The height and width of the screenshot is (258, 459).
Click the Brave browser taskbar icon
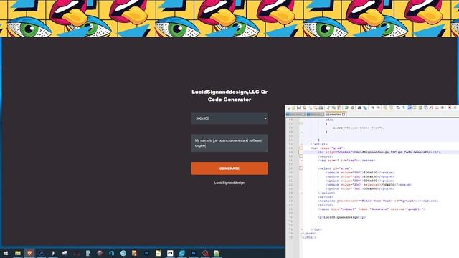coord(29,253)
